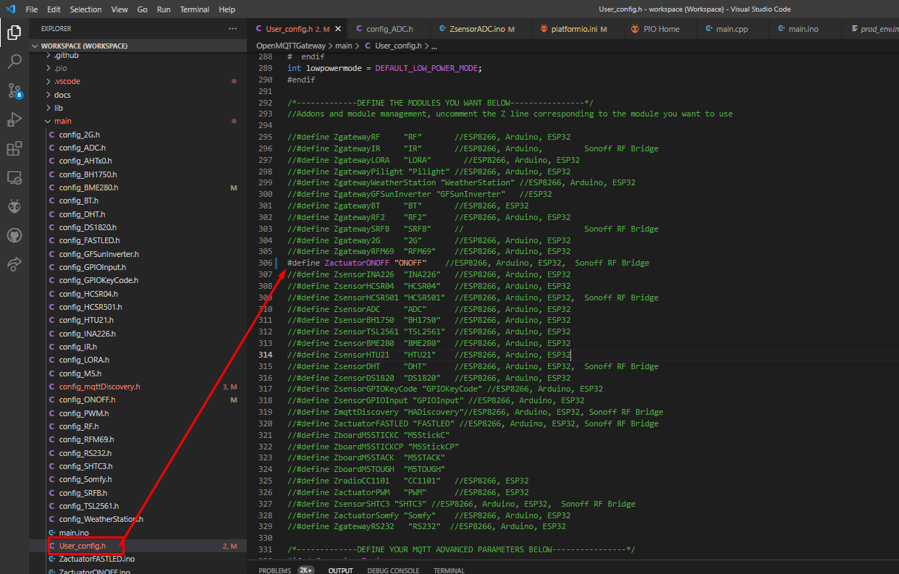Switch to the config_ADC.h tab
The width and height of the screenshot is (899, 574).
388,29
